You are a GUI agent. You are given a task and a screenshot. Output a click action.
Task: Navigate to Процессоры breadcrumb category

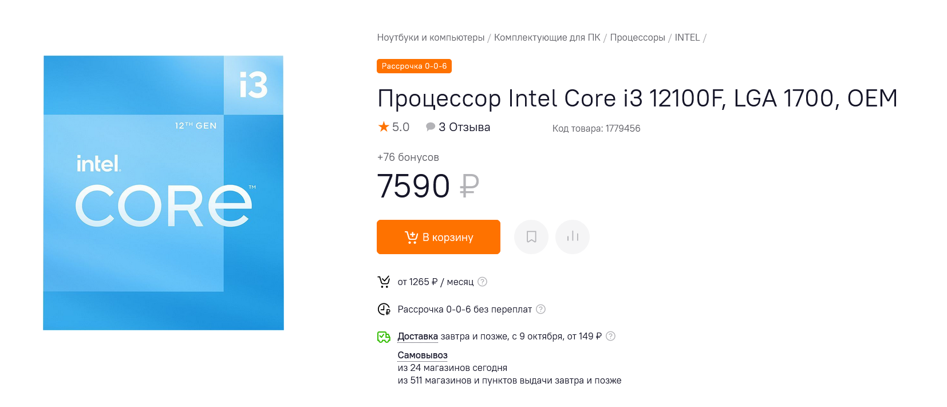(637, 38)
